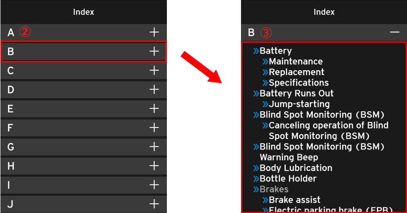The height and width of the screenshot is (213, 407).
Task: Click the plus icon beside letter F
Action: (x=154, y=128)
